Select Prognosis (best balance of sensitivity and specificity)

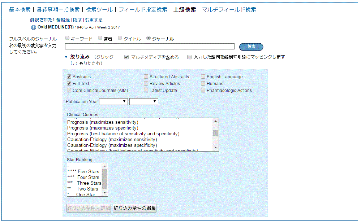pyautogui.click(x=140, y=134)
